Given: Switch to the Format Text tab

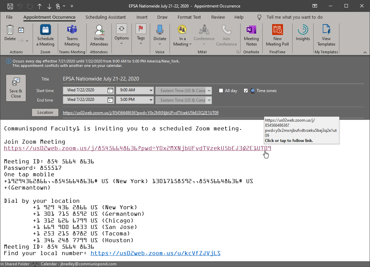Looking at the screenshot, I should pos(189,17).
